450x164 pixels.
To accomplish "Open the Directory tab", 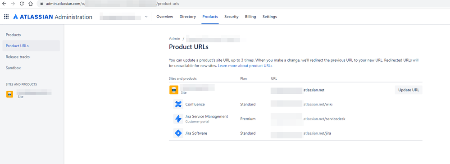I will (x=188, y=17).
